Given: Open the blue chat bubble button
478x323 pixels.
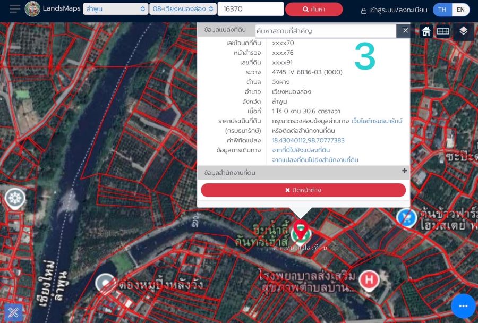Looking at the screenshot, I should coord(463,306).
